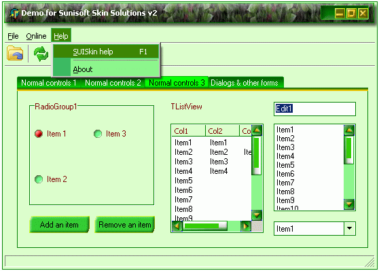The width and height of the screenshot is (379, 271).
Task: Switch to Dialogs & other forms tab
Action: pos(245,83)
